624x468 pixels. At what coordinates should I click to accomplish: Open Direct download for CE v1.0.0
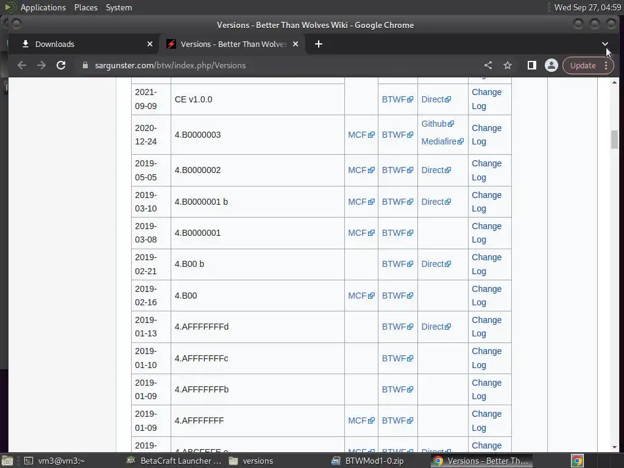coord(436,99)
